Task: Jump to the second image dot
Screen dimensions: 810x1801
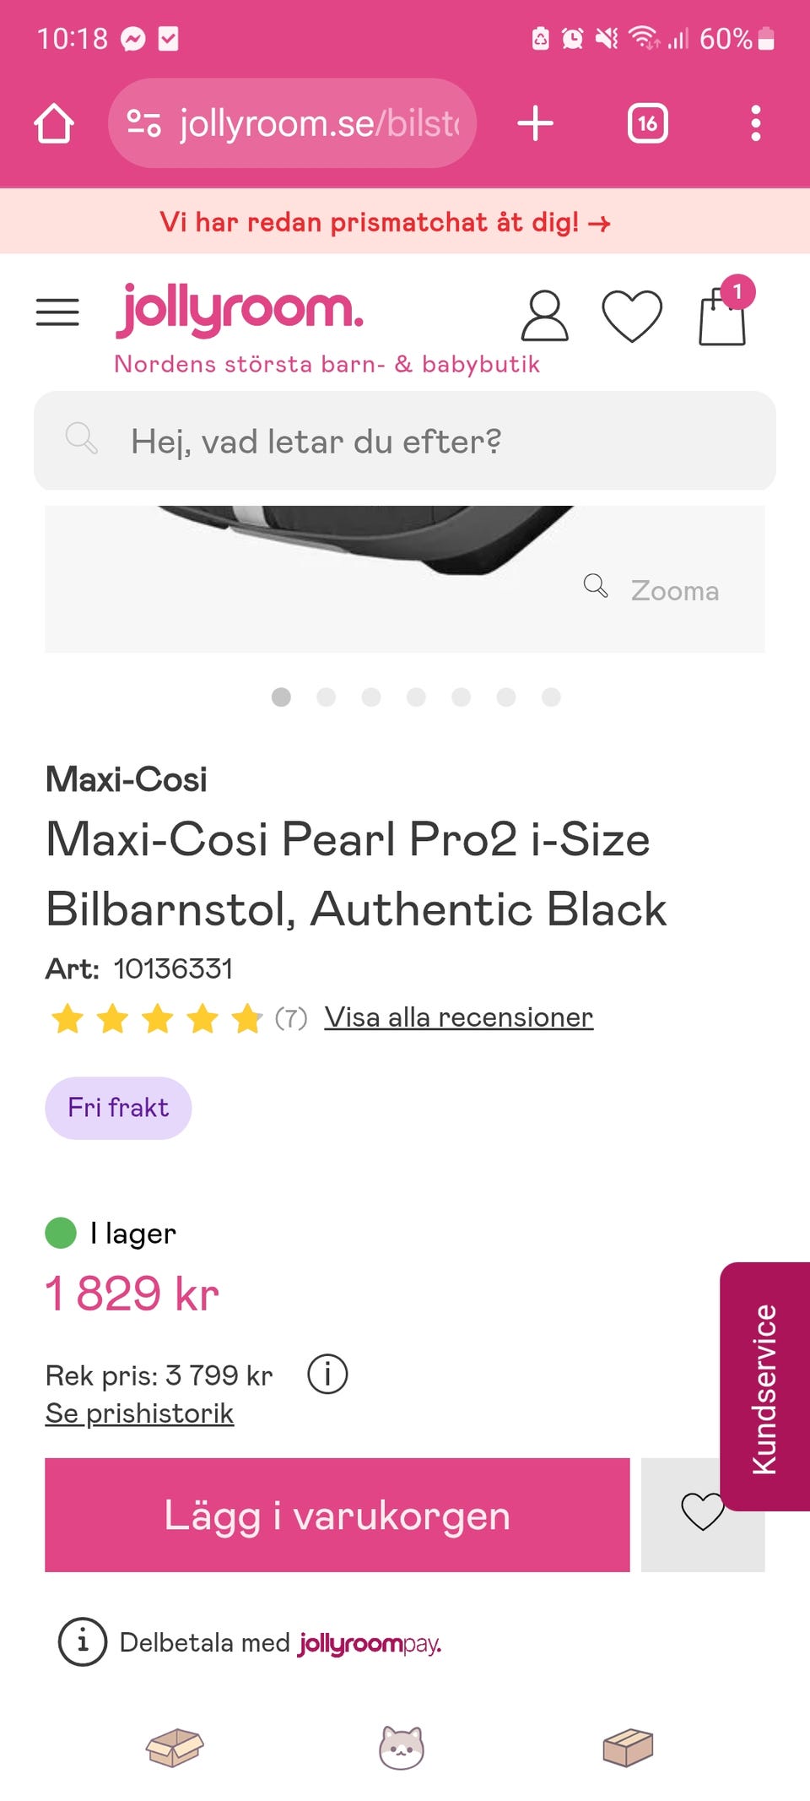Action: point(326,697)
